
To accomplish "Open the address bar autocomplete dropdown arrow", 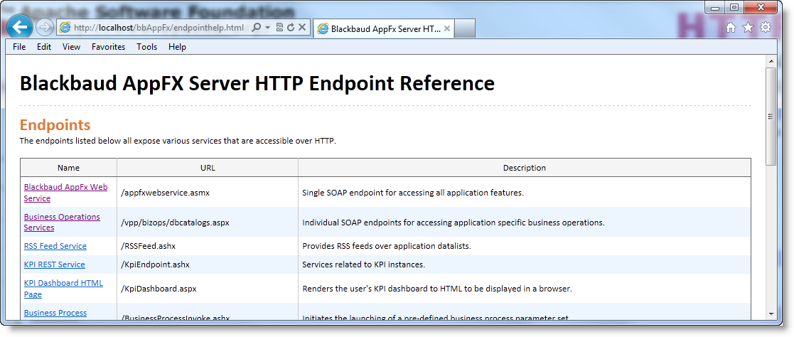I will point(267,27).
